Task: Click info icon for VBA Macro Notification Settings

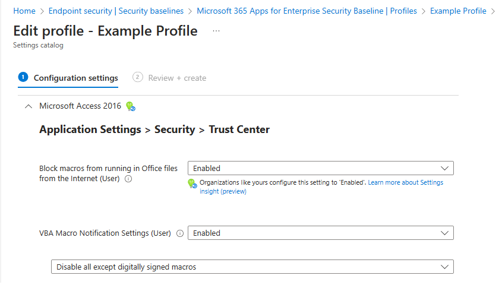Action: coord(180,233)
